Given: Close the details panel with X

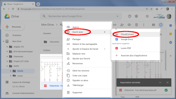Looking at the screenshot, I should 161,35.
